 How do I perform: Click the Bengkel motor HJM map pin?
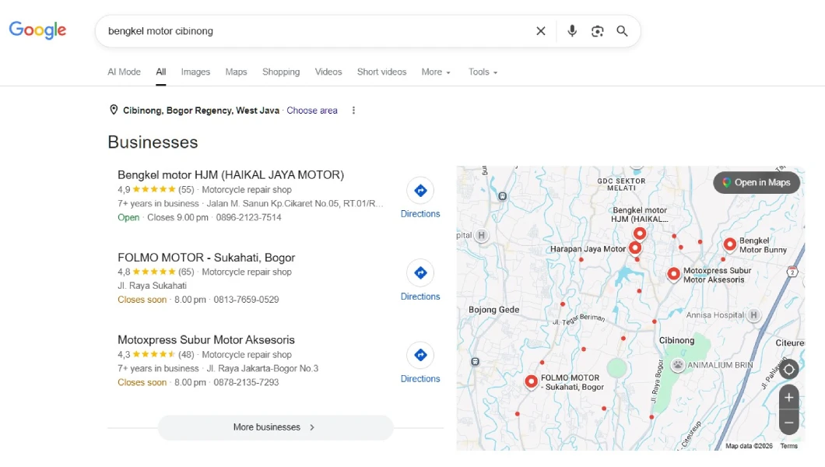639,233
